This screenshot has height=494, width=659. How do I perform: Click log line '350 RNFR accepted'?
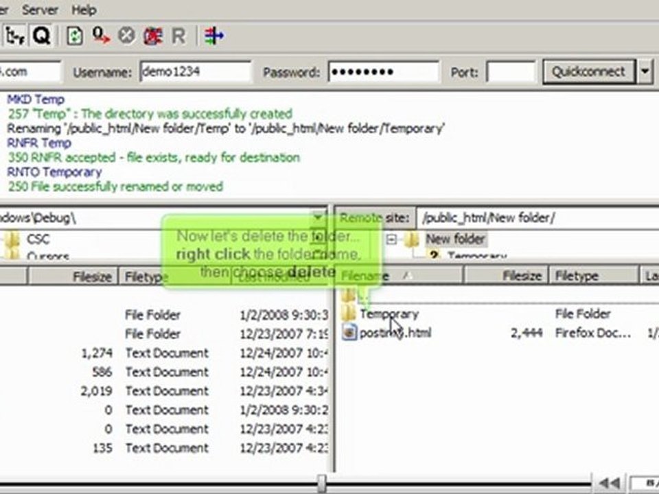click(x=154, y=158)
